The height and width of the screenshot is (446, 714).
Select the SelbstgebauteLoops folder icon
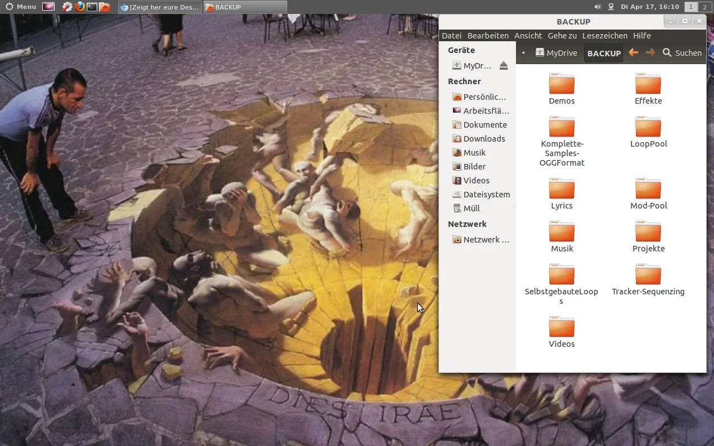[x=562, y=274]
